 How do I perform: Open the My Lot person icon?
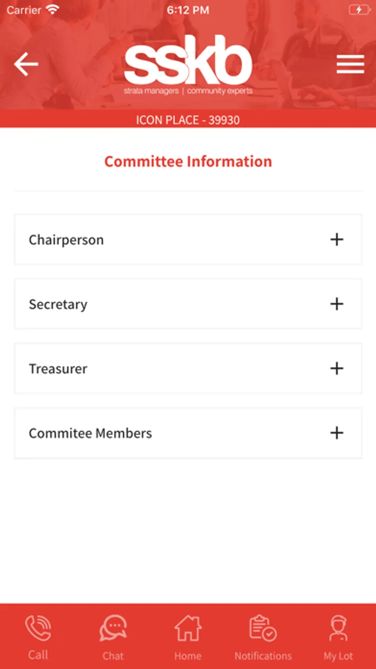point(338,628)
